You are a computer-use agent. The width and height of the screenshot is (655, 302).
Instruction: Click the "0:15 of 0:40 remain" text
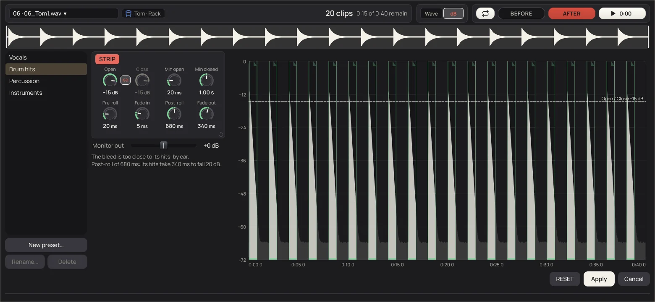[382, 13]
